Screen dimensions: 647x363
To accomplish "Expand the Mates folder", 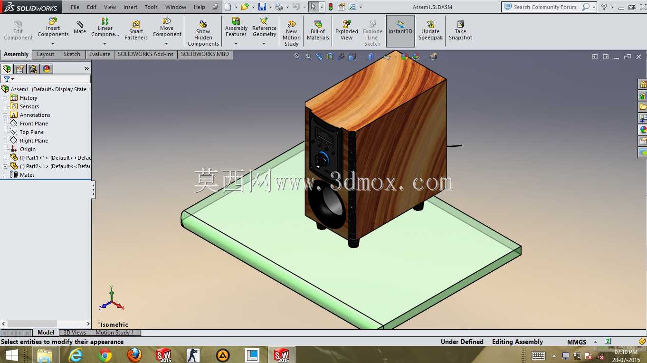I will (5, 175).
